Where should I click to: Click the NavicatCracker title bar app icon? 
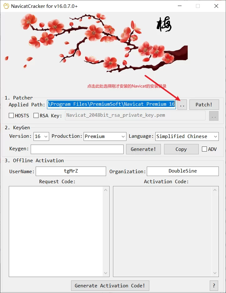tap(5, 6)
